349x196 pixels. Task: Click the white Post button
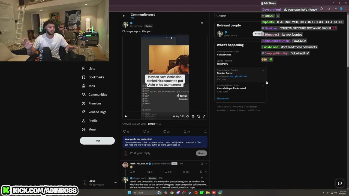[97, 141]
